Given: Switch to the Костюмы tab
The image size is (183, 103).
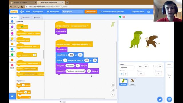Looking at the screenshot, I should pyautogui.click(x=25, y=18).
